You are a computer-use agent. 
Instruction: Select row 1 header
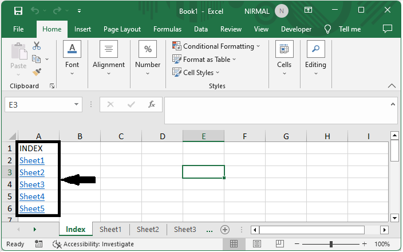pyautogui.click(x=10, y=148)
